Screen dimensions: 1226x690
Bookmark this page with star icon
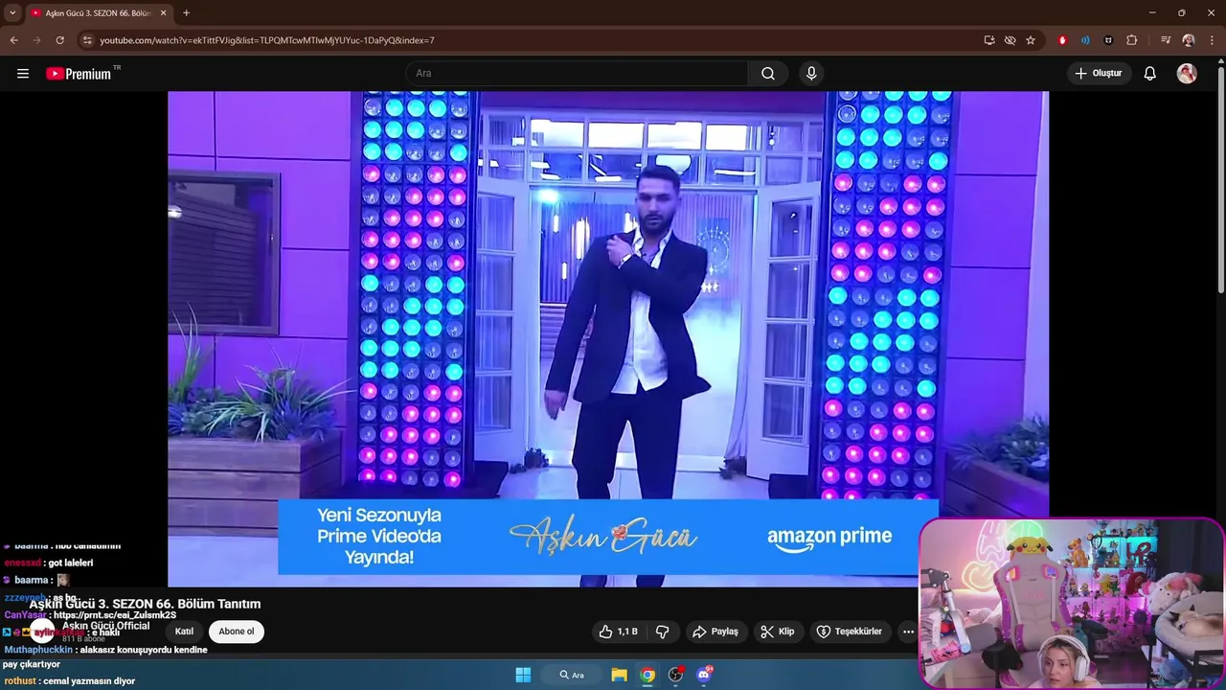[x=1031, y=40]
